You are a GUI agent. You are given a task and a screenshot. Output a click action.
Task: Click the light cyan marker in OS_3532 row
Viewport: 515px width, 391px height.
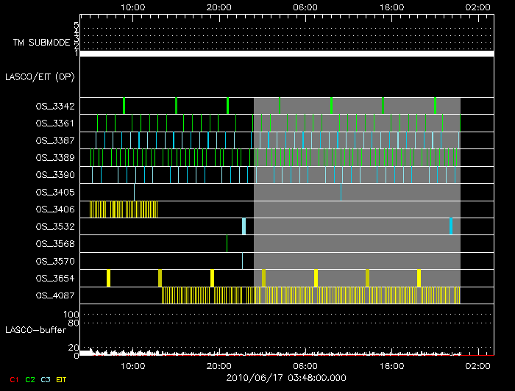(x=244, y=226)
